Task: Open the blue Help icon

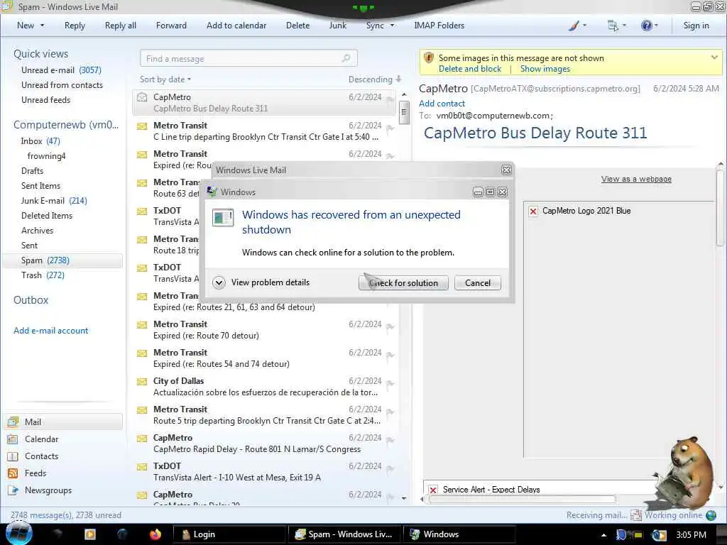Action: tap(646, 26)
